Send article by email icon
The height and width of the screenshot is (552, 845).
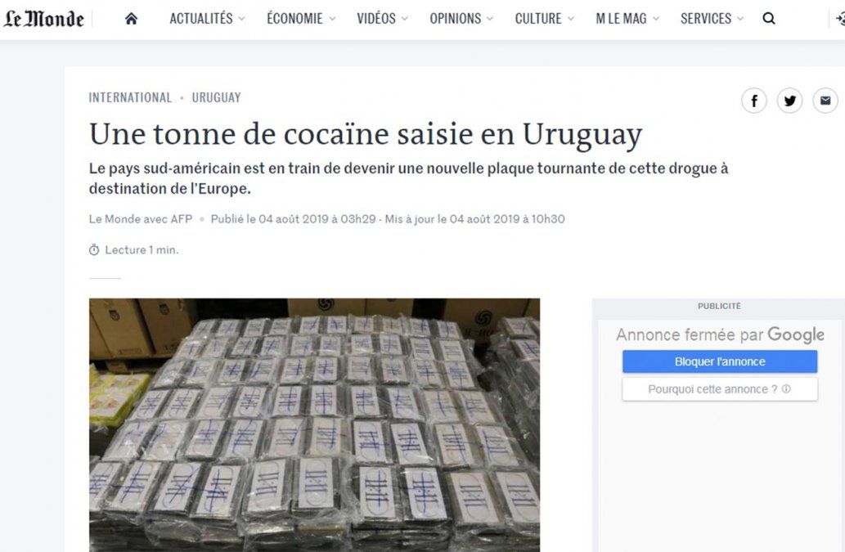pyautogui.click(x=825, y=101)
